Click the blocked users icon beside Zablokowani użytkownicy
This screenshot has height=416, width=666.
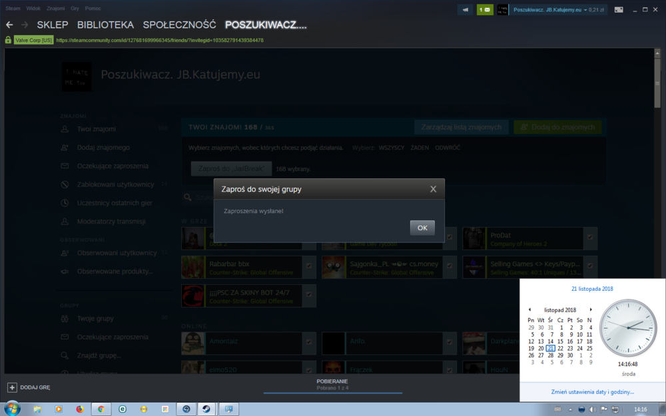point(65,184)
